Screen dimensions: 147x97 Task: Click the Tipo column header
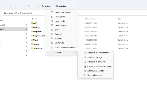[x=119, y=19]
